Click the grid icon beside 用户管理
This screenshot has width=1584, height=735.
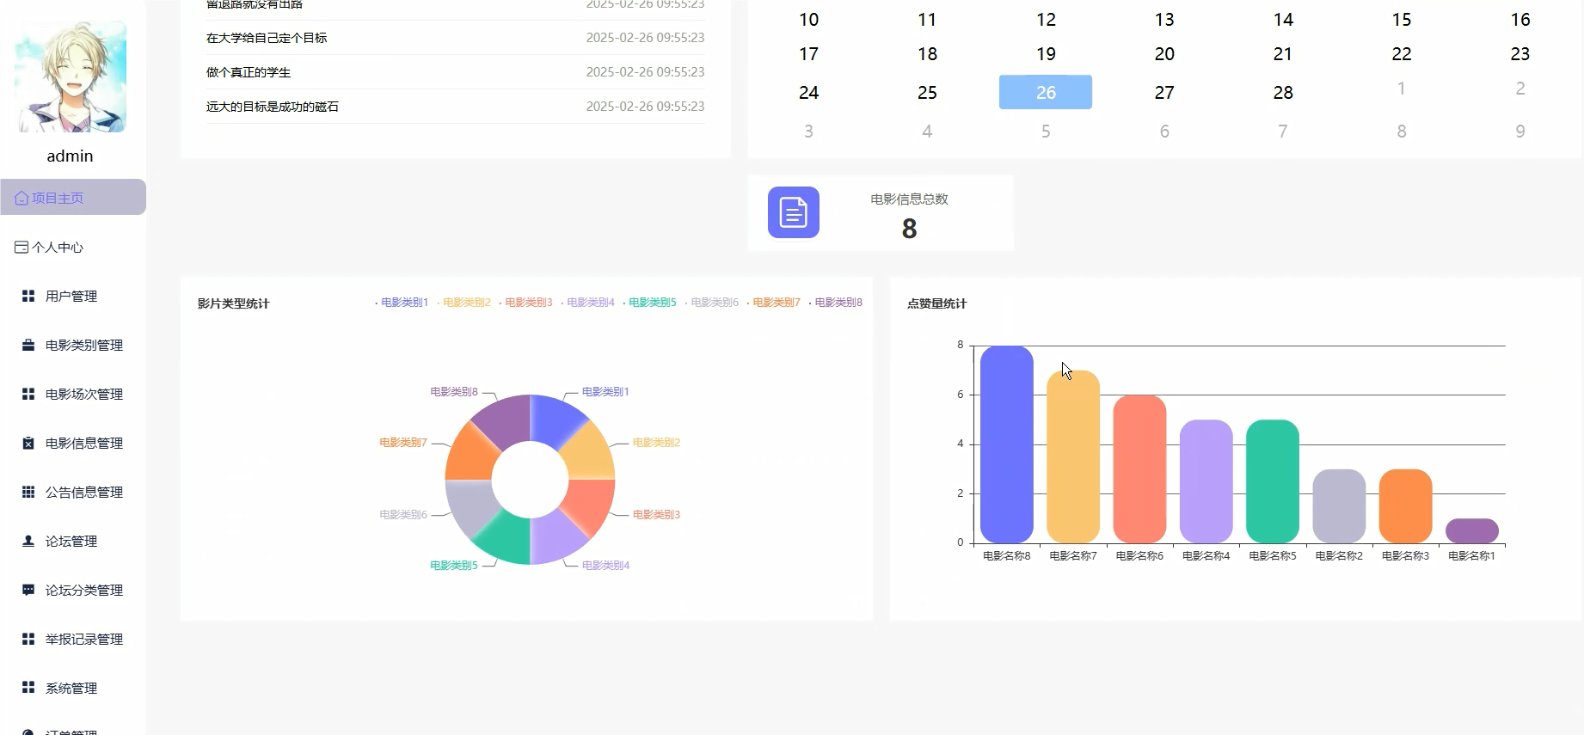[x=28, y=296]
